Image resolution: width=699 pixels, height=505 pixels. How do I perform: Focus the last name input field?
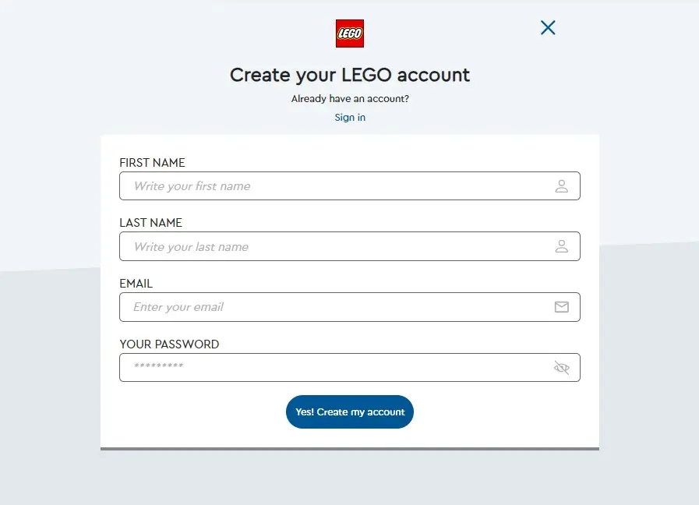[x=349, y=246]
